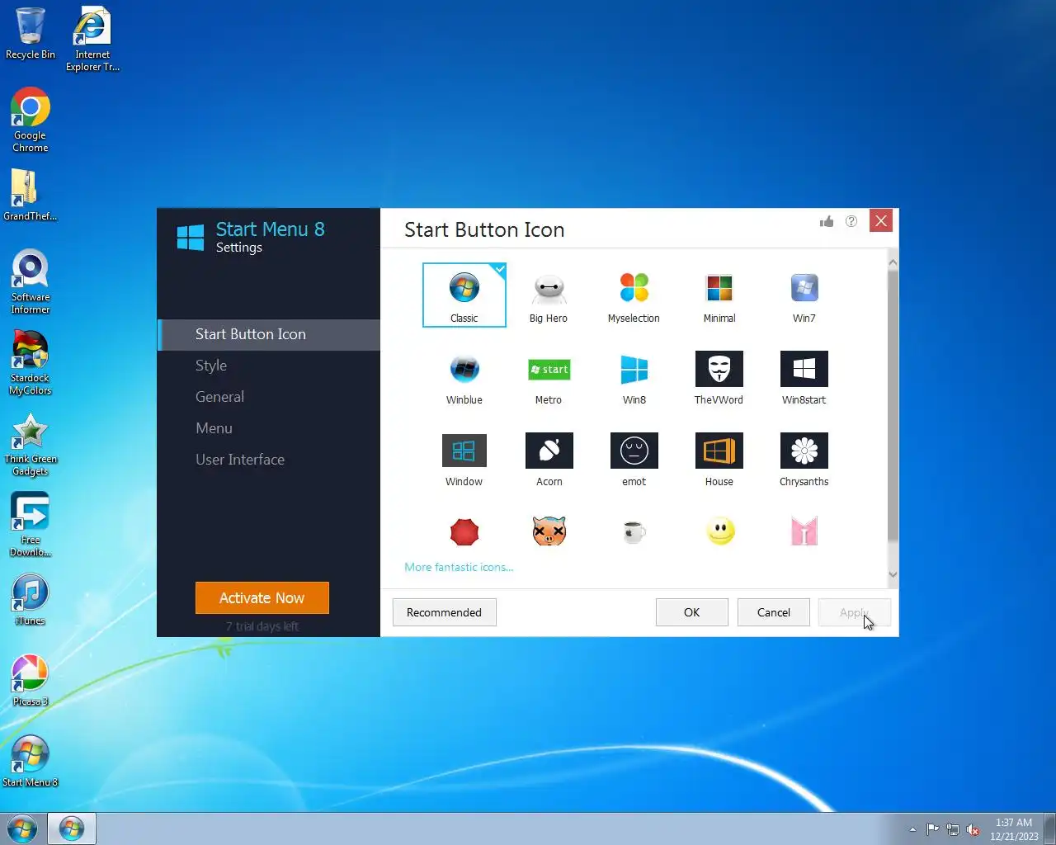Pick the red octagon start icon

pyautogui.click(x=464, y=532)
